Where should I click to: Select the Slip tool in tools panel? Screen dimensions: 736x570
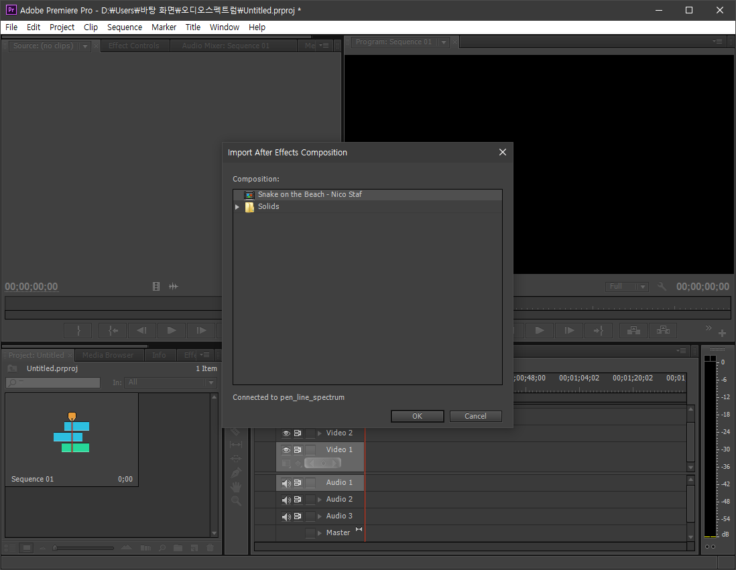(236, 444)
